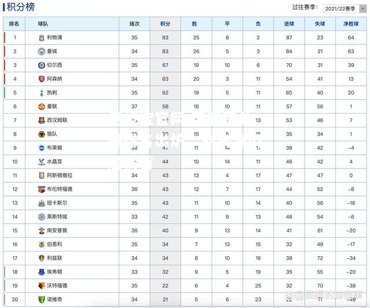The height and width of the screenshot is (308, 370).
Task: Open team link 热刺
Action: click(52, 92)
